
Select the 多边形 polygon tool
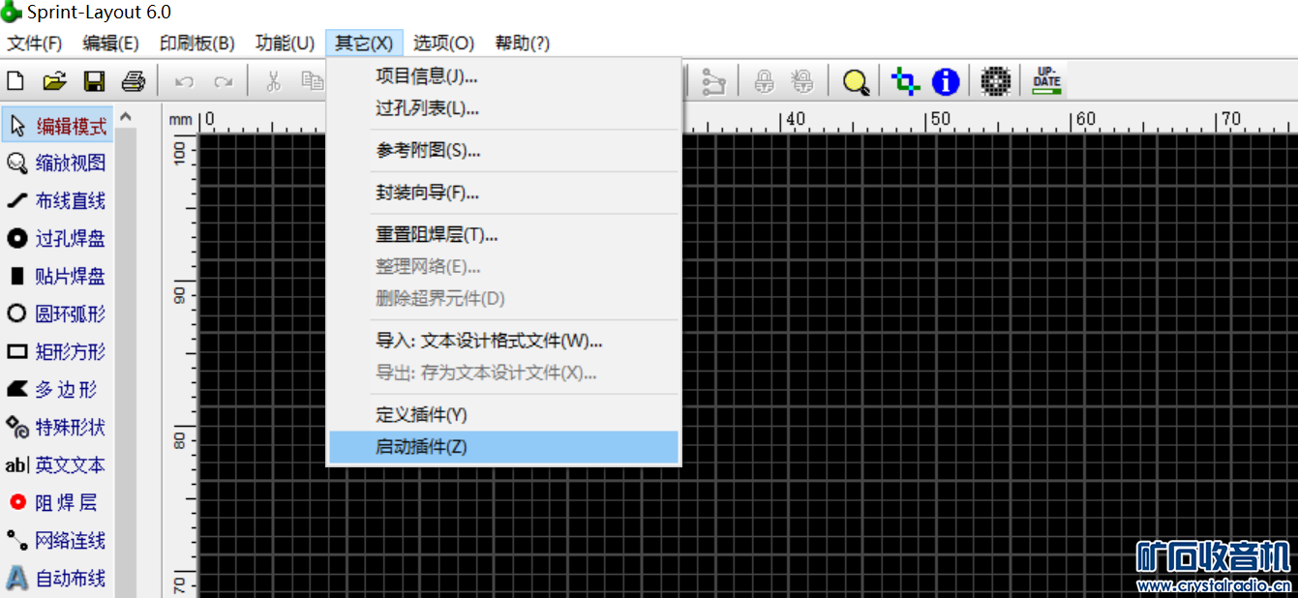click(x=57, y=390)
